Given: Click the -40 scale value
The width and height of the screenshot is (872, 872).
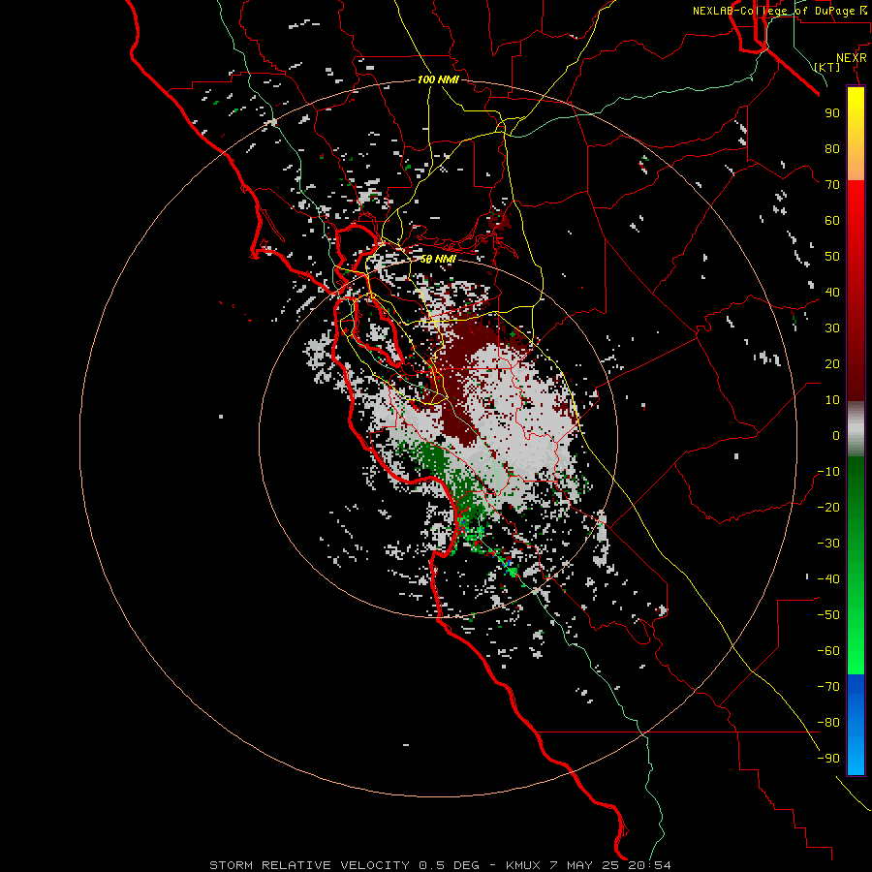Looking at the screenshot, I should [828, 579].
